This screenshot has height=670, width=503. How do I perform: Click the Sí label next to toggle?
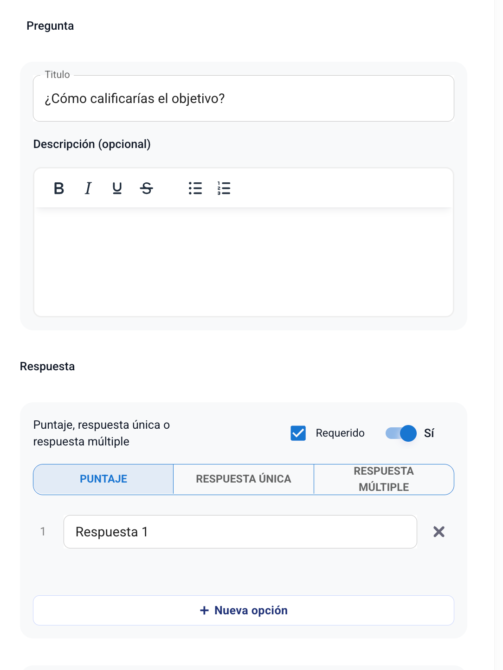coord(429,433)
